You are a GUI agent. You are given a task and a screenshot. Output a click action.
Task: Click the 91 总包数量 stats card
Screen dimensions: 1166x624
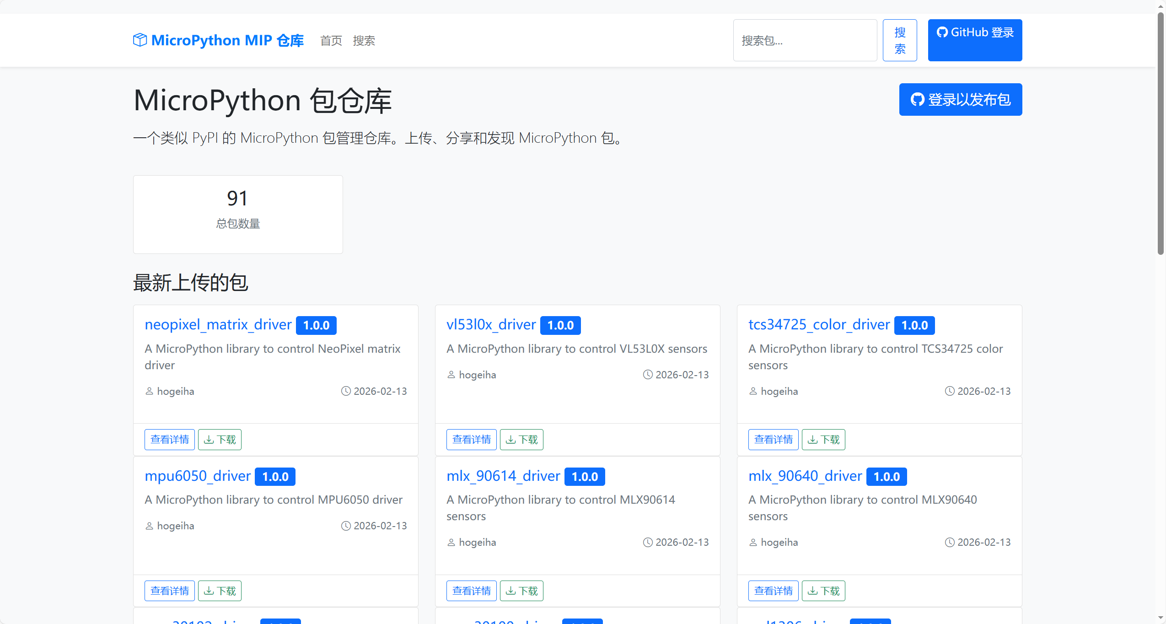tap(238, 214)
